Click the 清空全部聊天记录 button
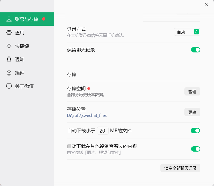The image size is (214, 186). click(x=180, y=168)
